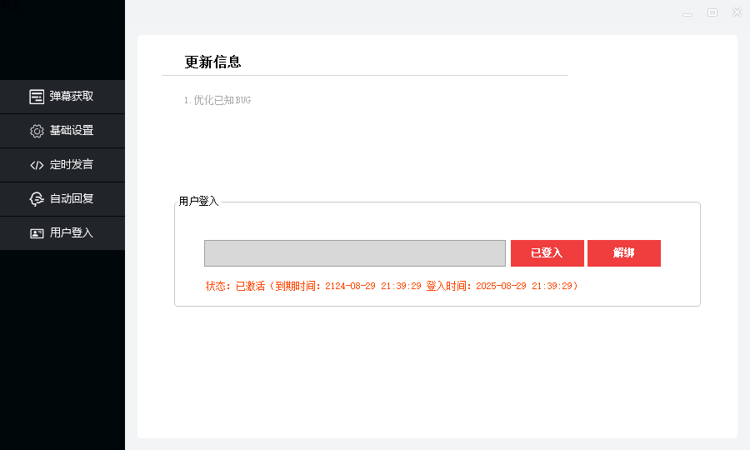Screen dimensions: 750x450
Task: Click the ID card icon for 用户登入
Action: [37, 233]
